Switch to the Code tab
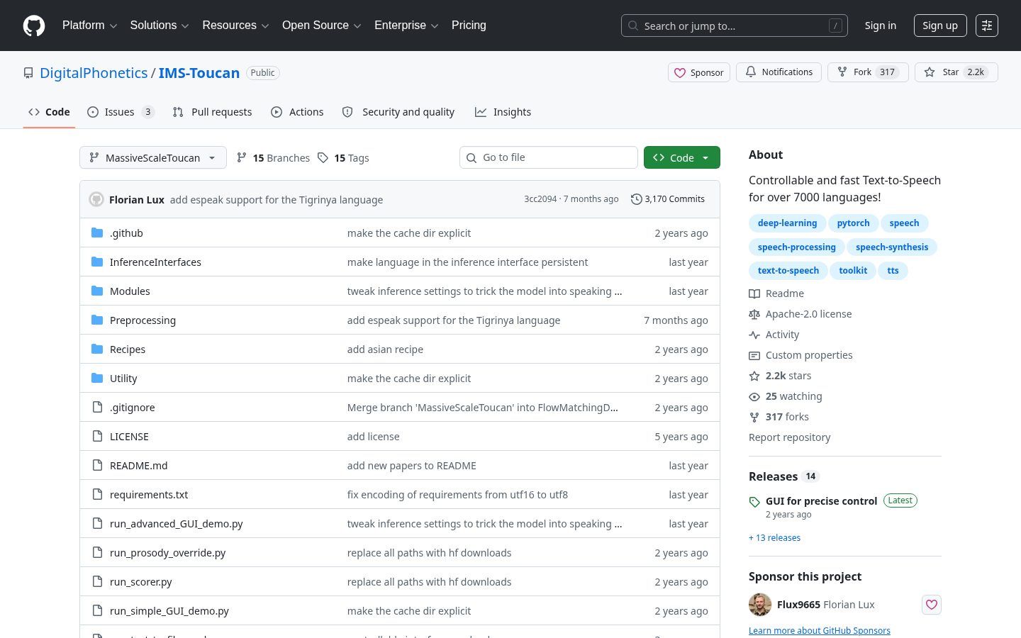The height and width of the screenshot is (638, 1021). [x=49, y=112]
